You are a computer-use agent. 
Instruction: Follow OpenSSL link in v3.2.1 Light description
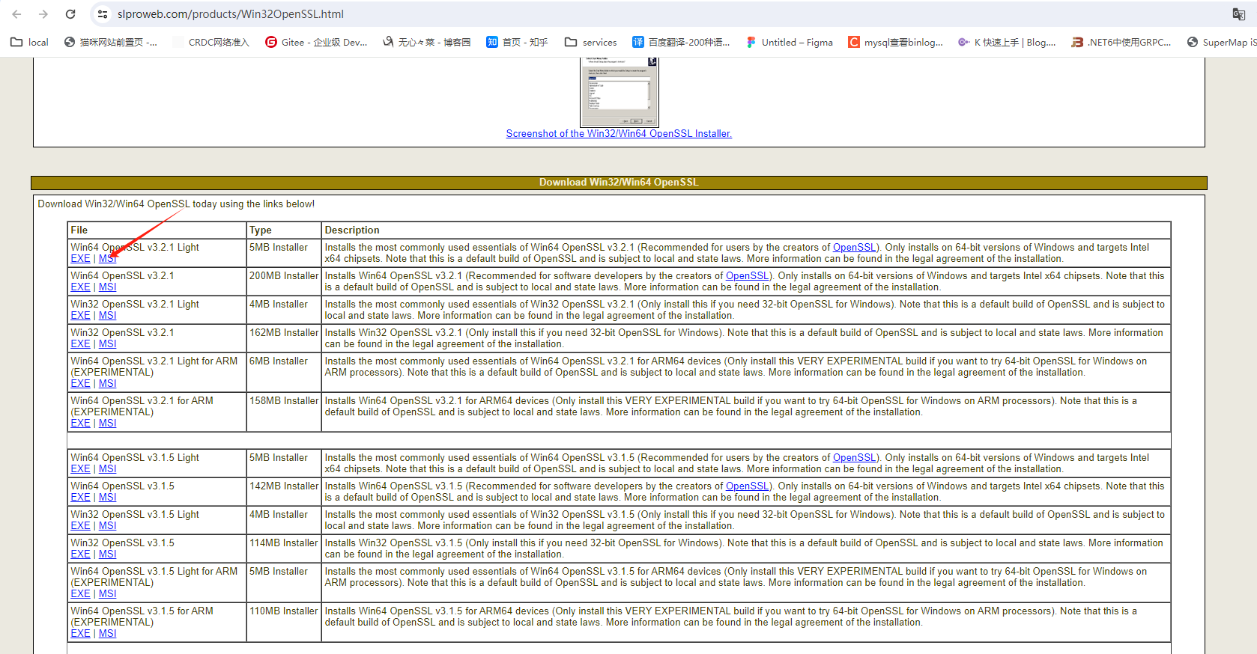point(855,248)
